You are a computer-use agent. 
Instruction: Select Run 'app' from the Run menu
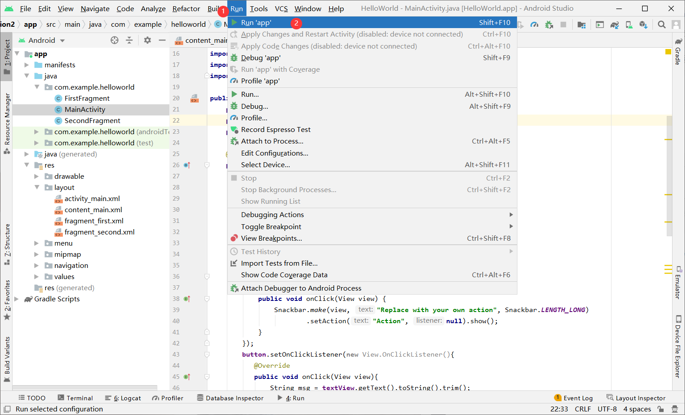[372, 23]
